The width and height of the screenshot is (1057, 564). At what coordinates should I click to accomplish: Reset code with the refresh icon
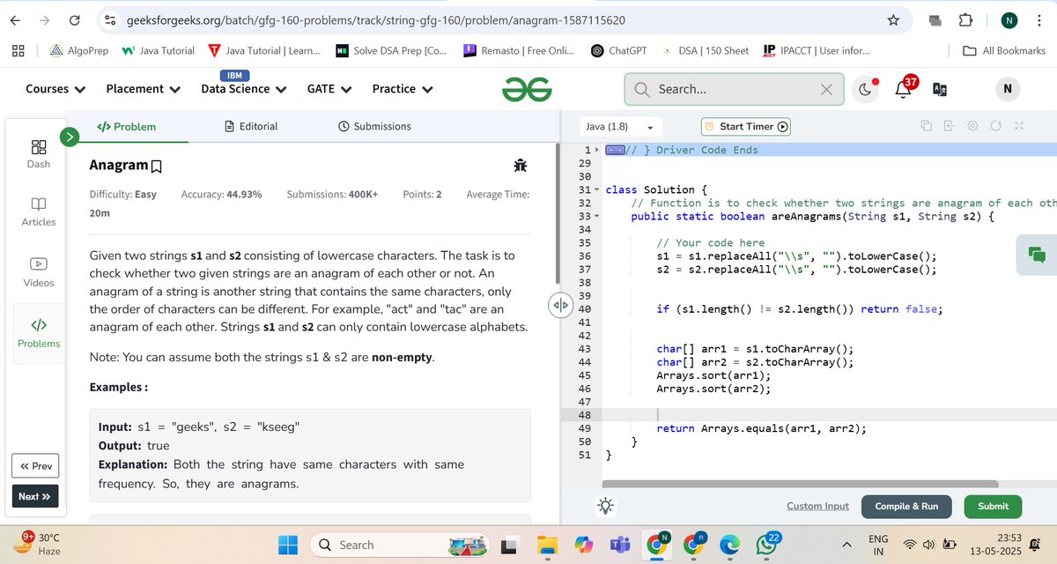(995, 126)
